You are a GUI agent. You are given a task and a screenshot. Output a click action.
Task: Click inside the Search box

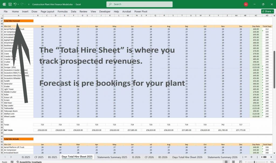139,4
